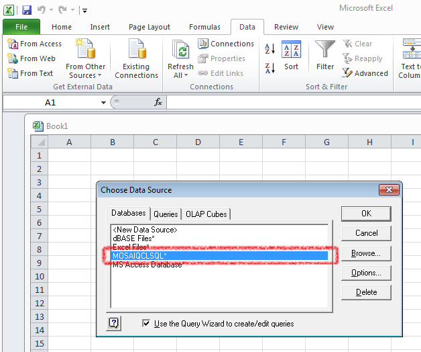
Task: Open the Customize Quick Access Toolbar dropdown
Action: click(x=85, y=11)
